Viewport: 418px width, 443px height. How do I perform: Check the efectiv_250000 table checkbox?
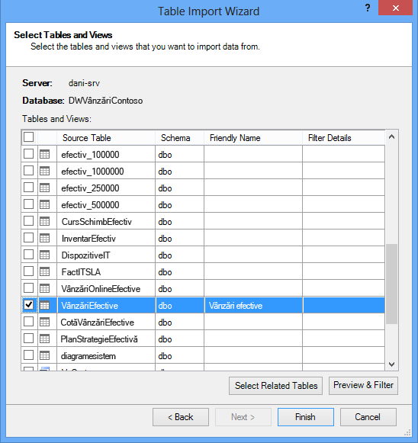point(28,188)
